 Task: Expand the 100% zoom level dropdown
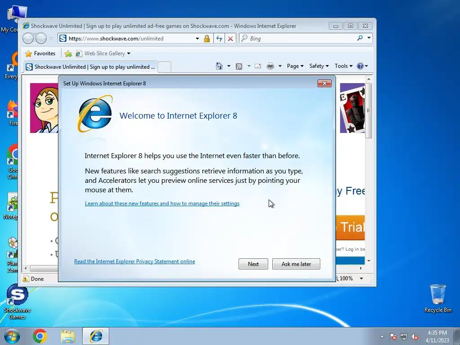[x=362, y=279]
